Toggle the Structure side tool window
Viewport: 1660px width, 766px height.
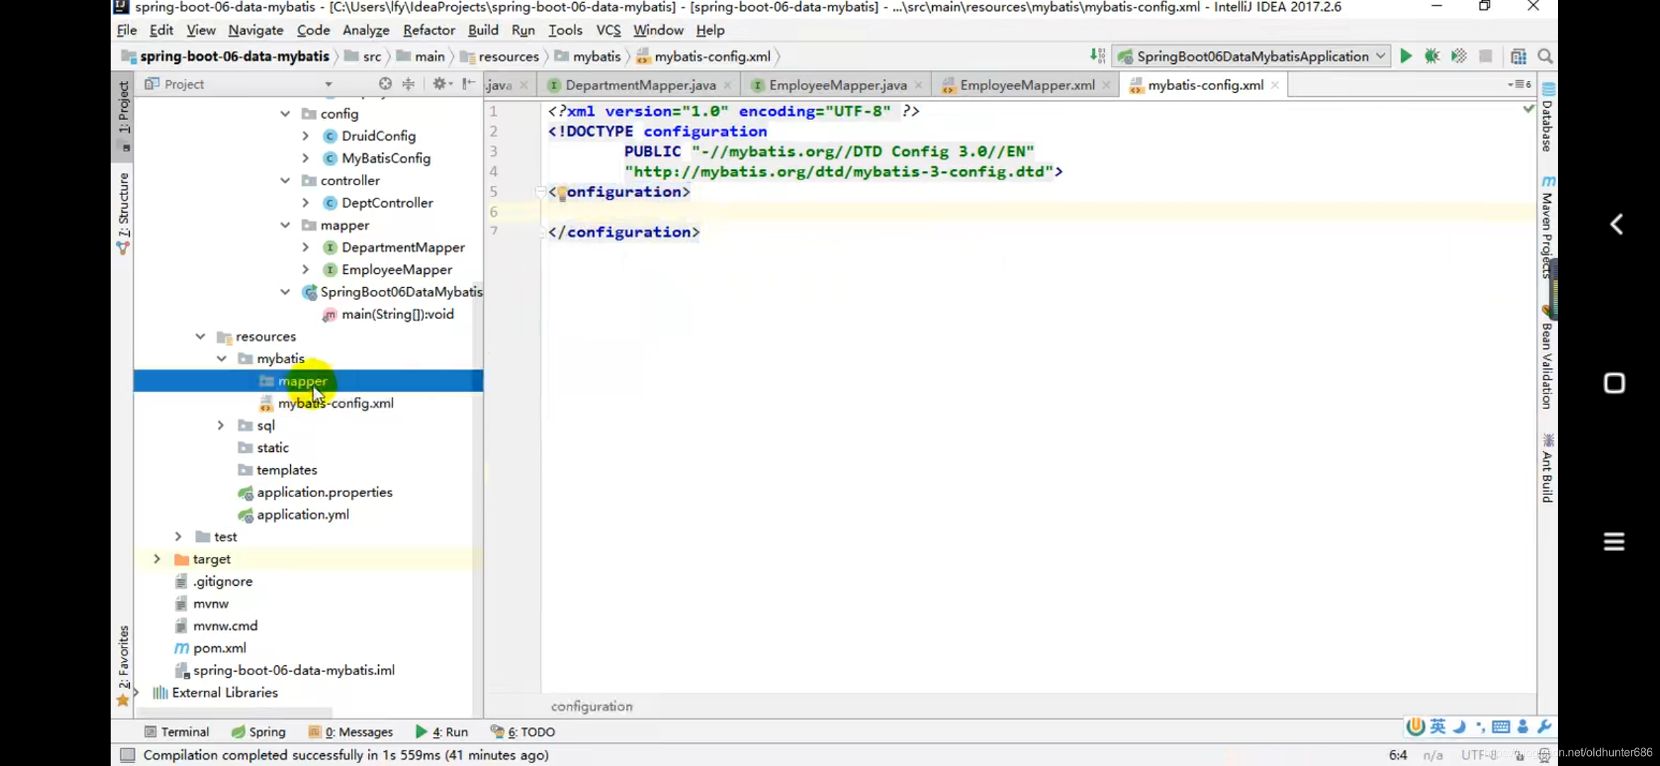[123, 213]
